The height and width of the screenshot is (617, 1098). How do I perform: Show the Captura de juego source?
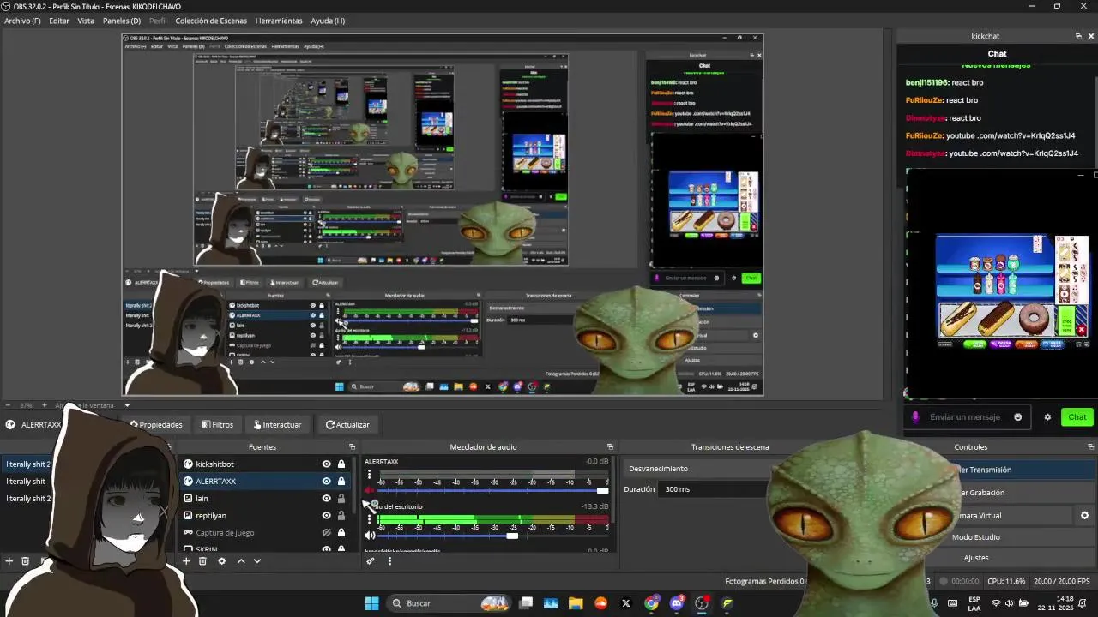point(326,533)
